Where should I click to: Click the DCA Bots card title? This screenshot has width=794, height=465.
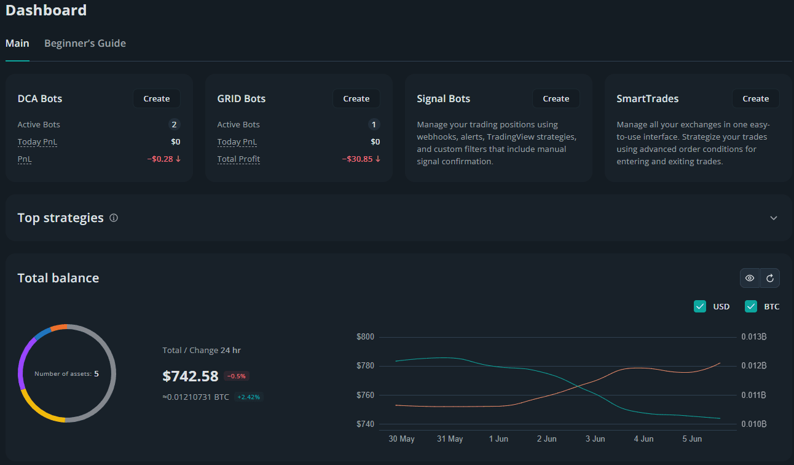(x=40, y=98)
